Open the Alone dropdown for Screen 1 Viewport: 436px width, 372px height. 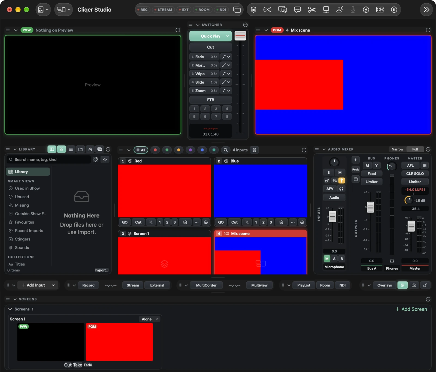(x=150, y=319)
